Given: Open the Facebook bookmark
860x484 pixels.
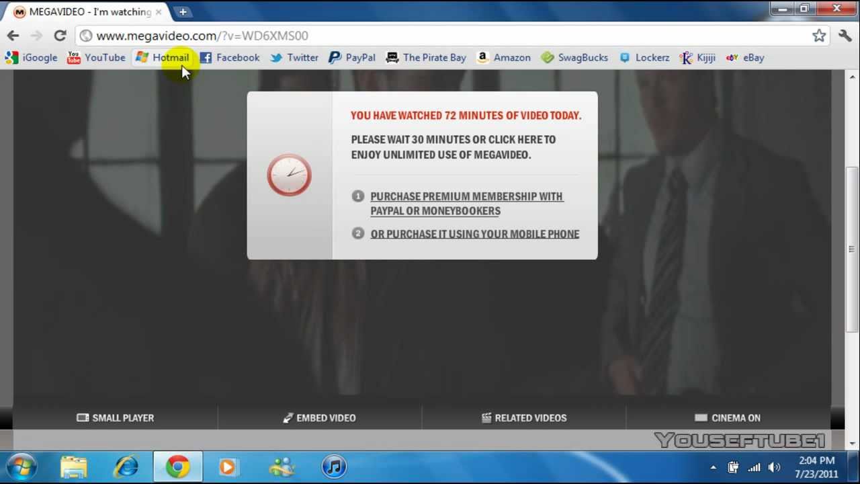Looking at the screenshot, I should tap(229, 58).
